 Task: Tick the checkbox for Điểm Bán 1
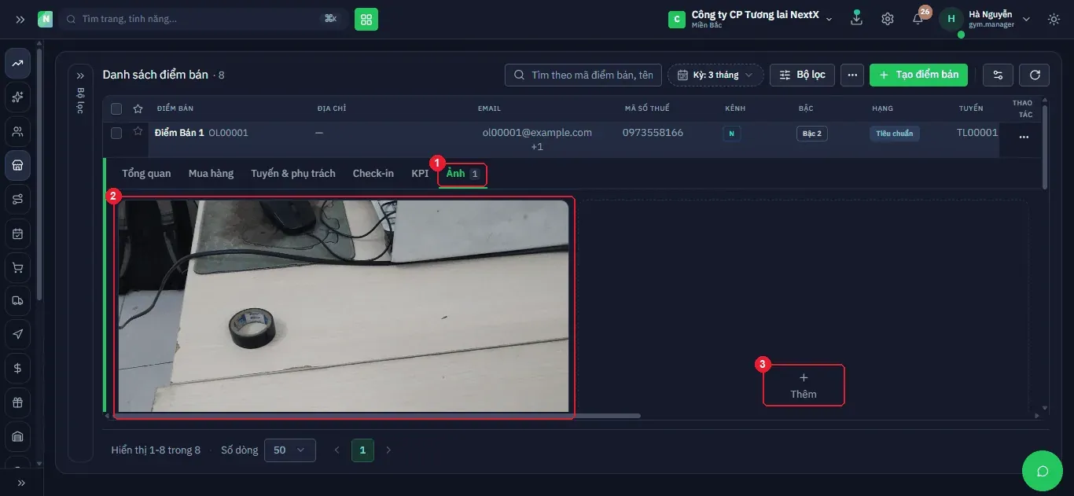coord(116,133)
